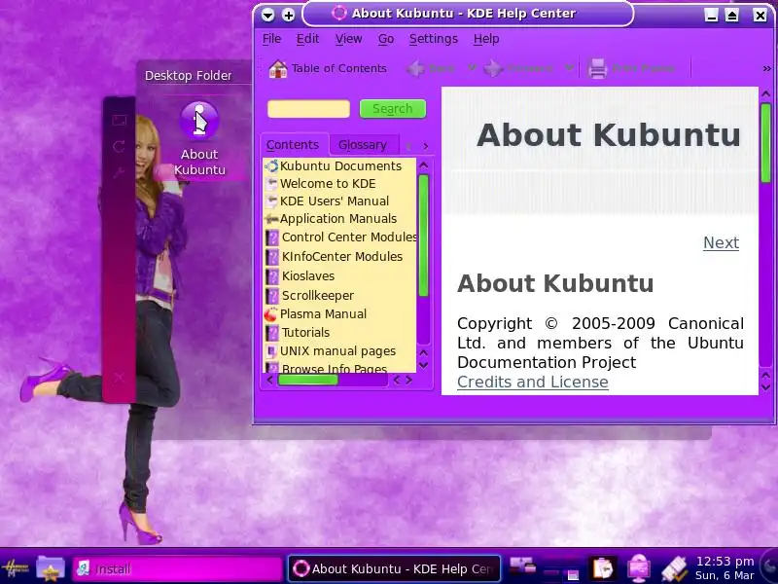Click the contents tree vertical scrollbar thumb
Screen dimensions: 778x584
pyautogui.click(x=423, y=236)
